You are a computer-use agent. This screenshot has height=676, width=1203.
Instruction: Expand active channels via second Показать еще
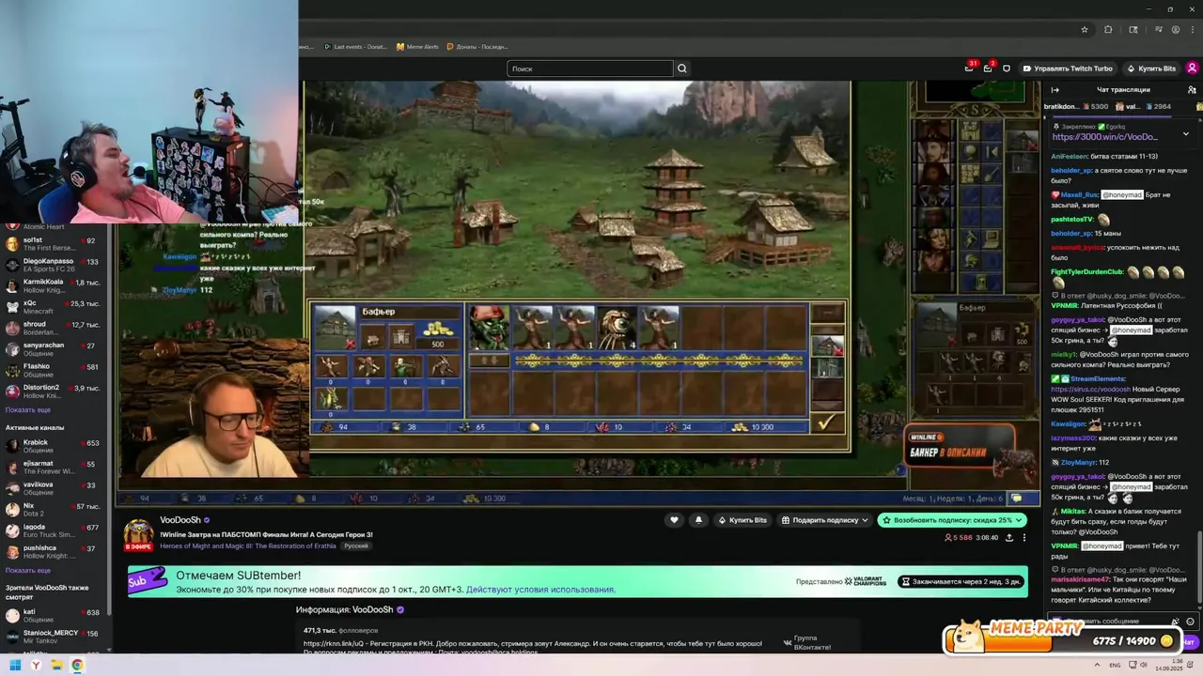(x=28, y=570)
